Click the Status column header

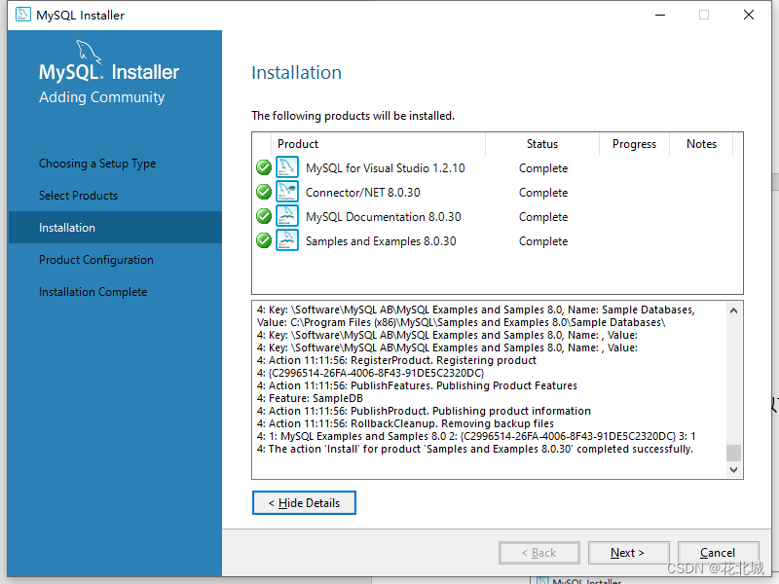[542, 144]
